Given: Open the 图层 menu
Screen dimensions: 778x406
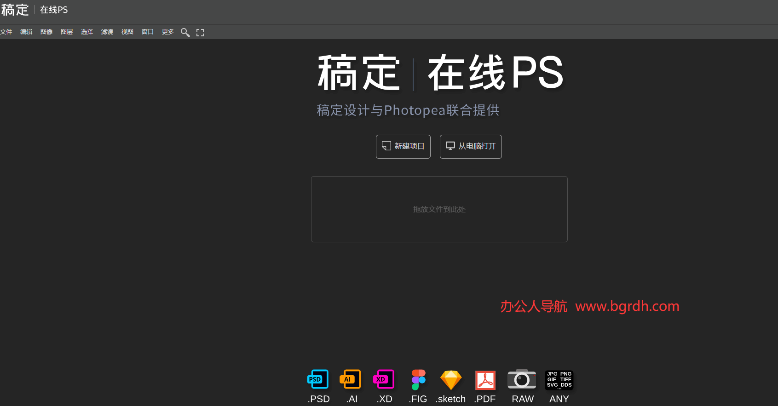Looking at the screenshot, I should (x=67, y=32).
